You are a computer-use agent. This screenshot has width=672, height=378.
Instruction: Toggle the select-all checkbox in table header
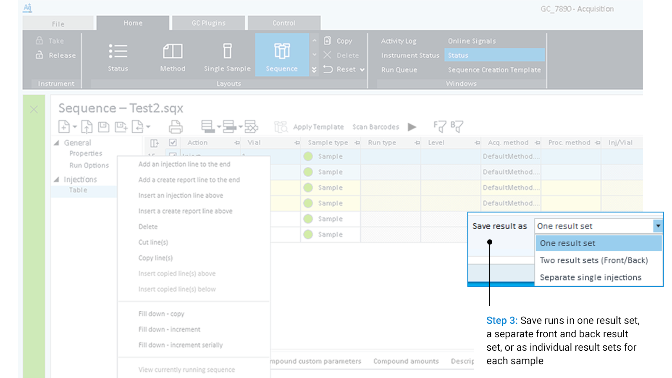point(173,142)
